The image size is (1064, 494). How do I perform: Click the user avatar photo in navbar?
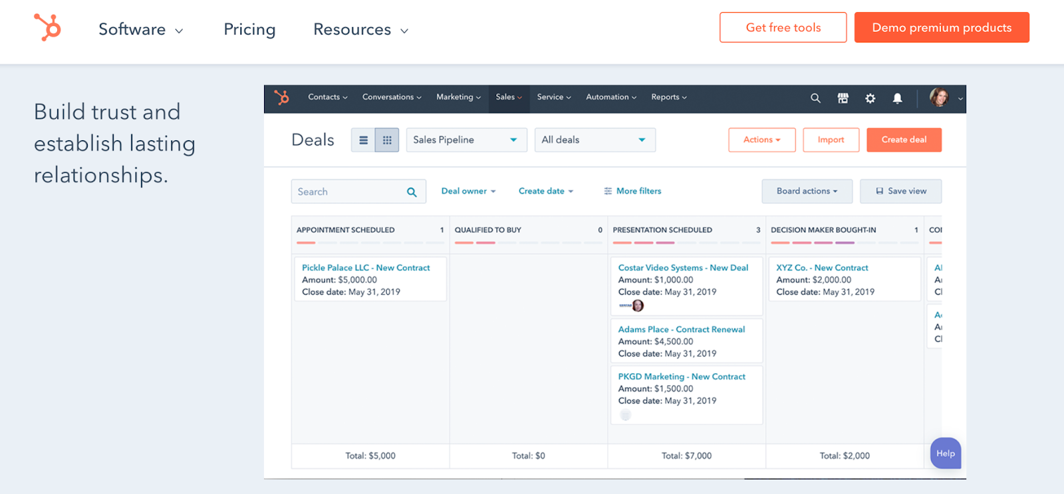pos(939,98)
